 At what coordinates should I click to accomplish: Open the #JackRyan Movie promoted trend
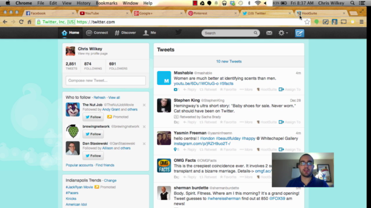tap(79, 187)
